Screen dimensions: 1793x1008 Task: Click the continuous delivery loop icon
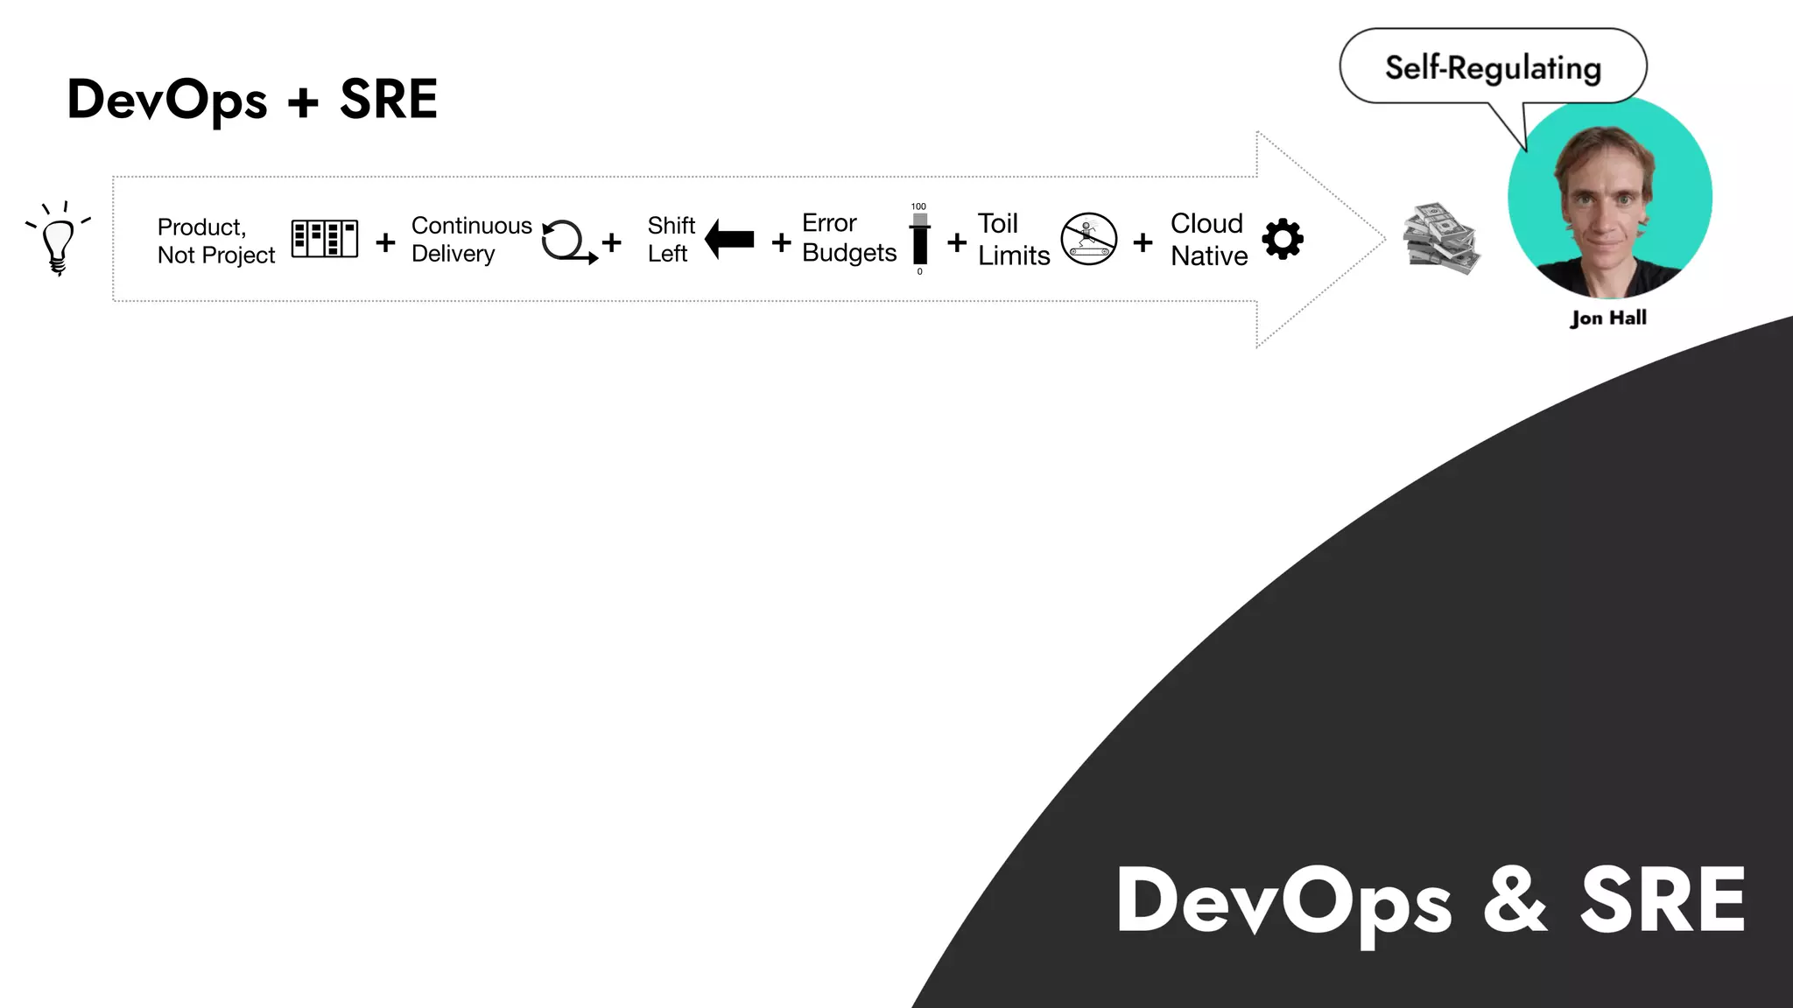tap(569, 241)
